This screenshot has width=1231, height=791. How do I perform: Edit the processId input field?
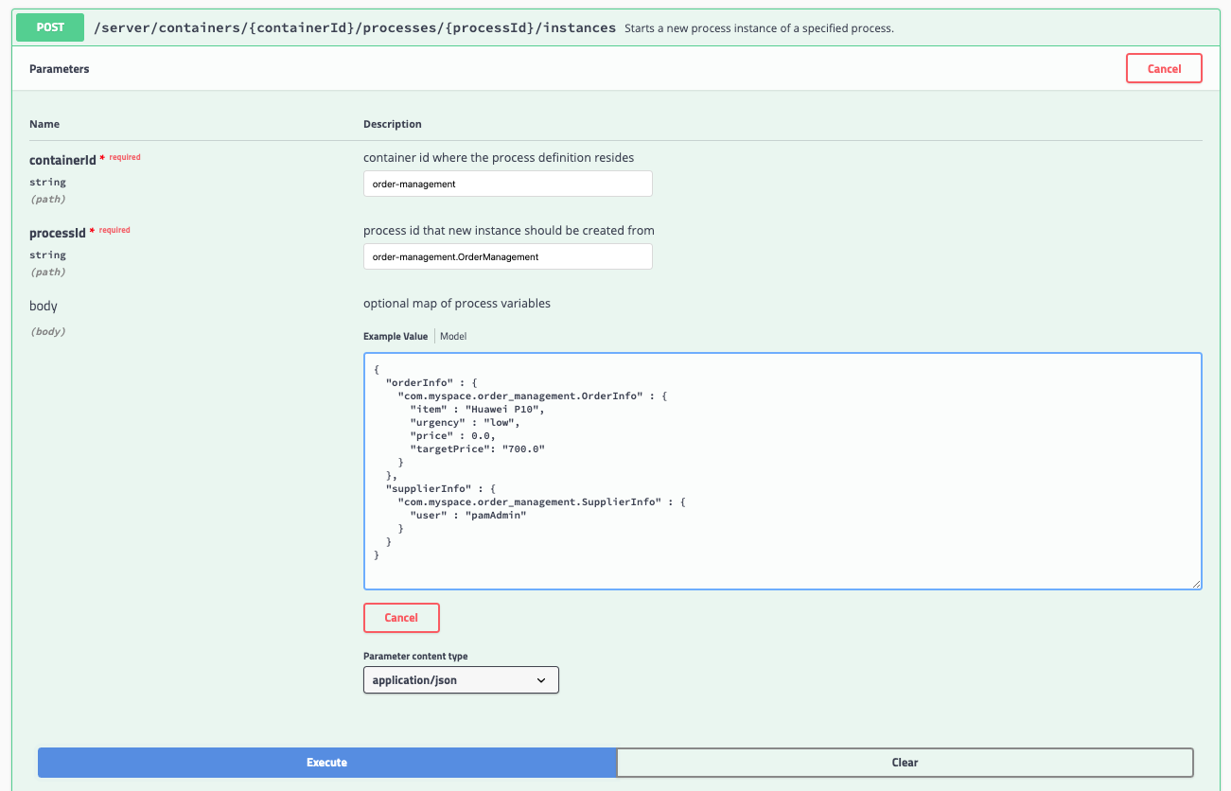tap(508, 256)
